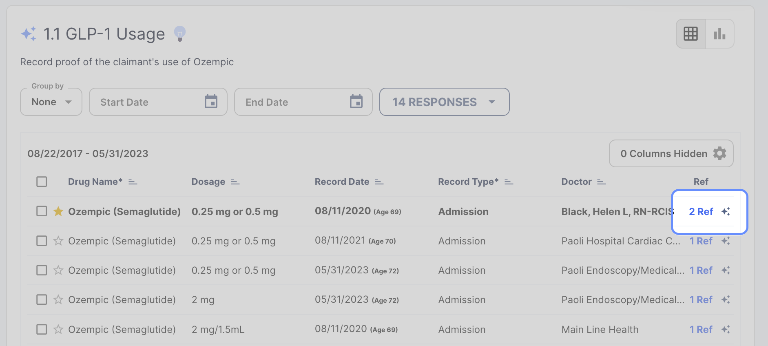The height and width of the screenshot is (346, 768).
Task: Open the 2 Ref link
Action: click(701, 211)
